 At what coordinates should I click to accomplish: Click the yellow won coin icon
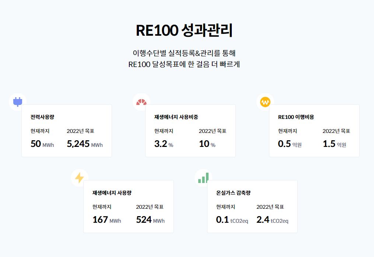pos(265,102)
